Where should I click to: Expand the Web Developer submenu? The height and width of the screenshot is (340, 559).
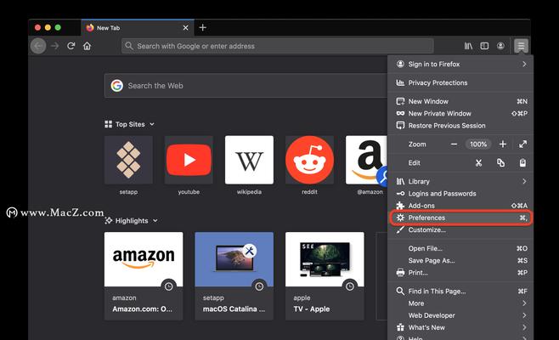(x=460, y=315)
